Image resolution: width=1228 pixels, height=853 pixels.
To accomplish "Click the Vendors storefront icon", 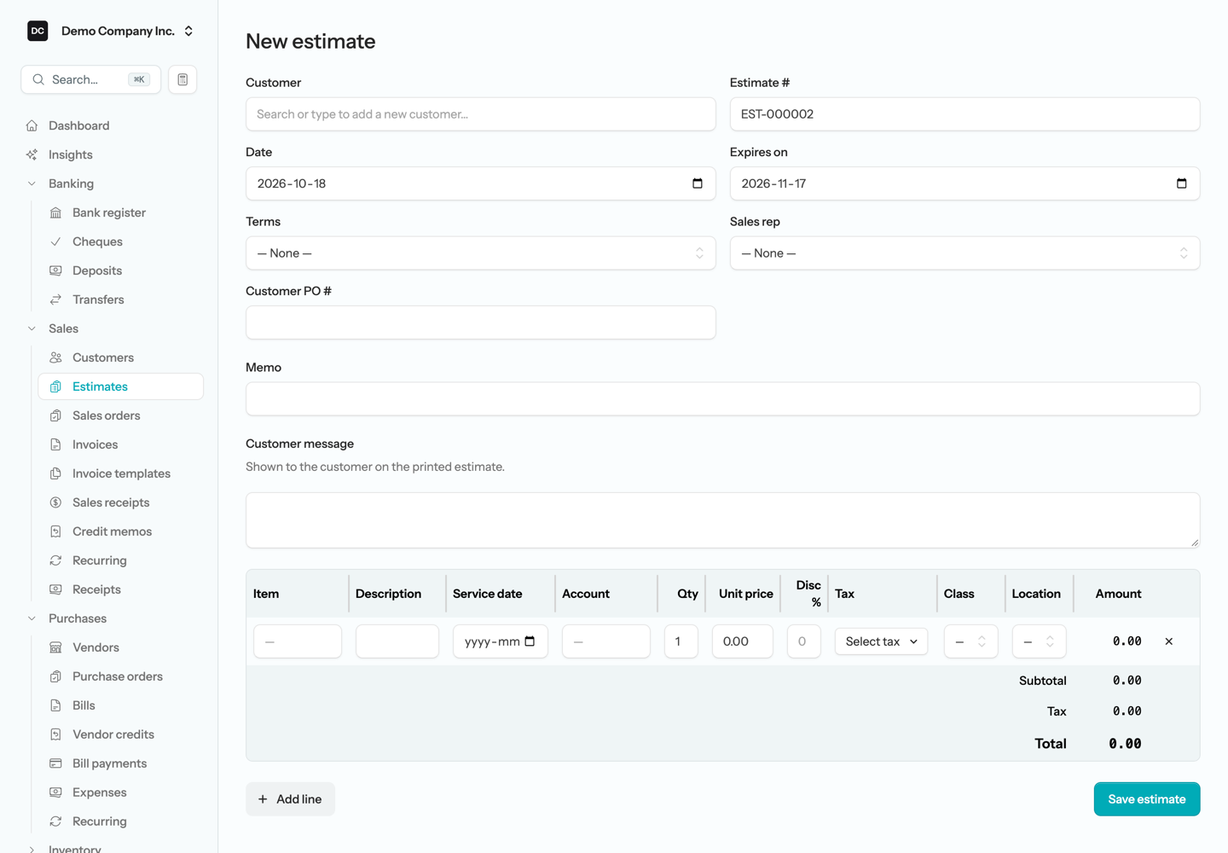I will click(55, 647).
